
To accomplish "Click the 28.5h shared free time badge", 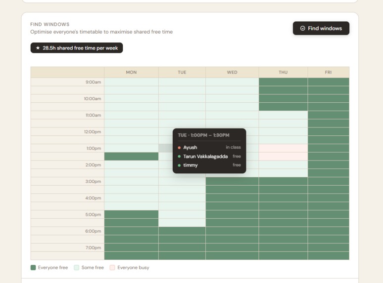I will [x=77, y=48].
